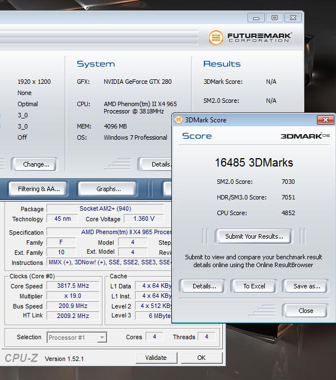The width and height of the screenshot is (336, 380).
Task: Click the 3DMark Score dialog title icon
Action: (179, 120)
